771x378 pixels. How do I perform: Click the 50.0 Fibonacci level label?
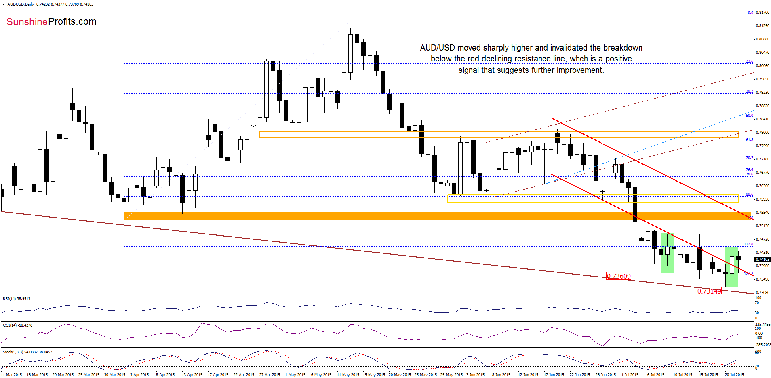click(x=750, y=116)
